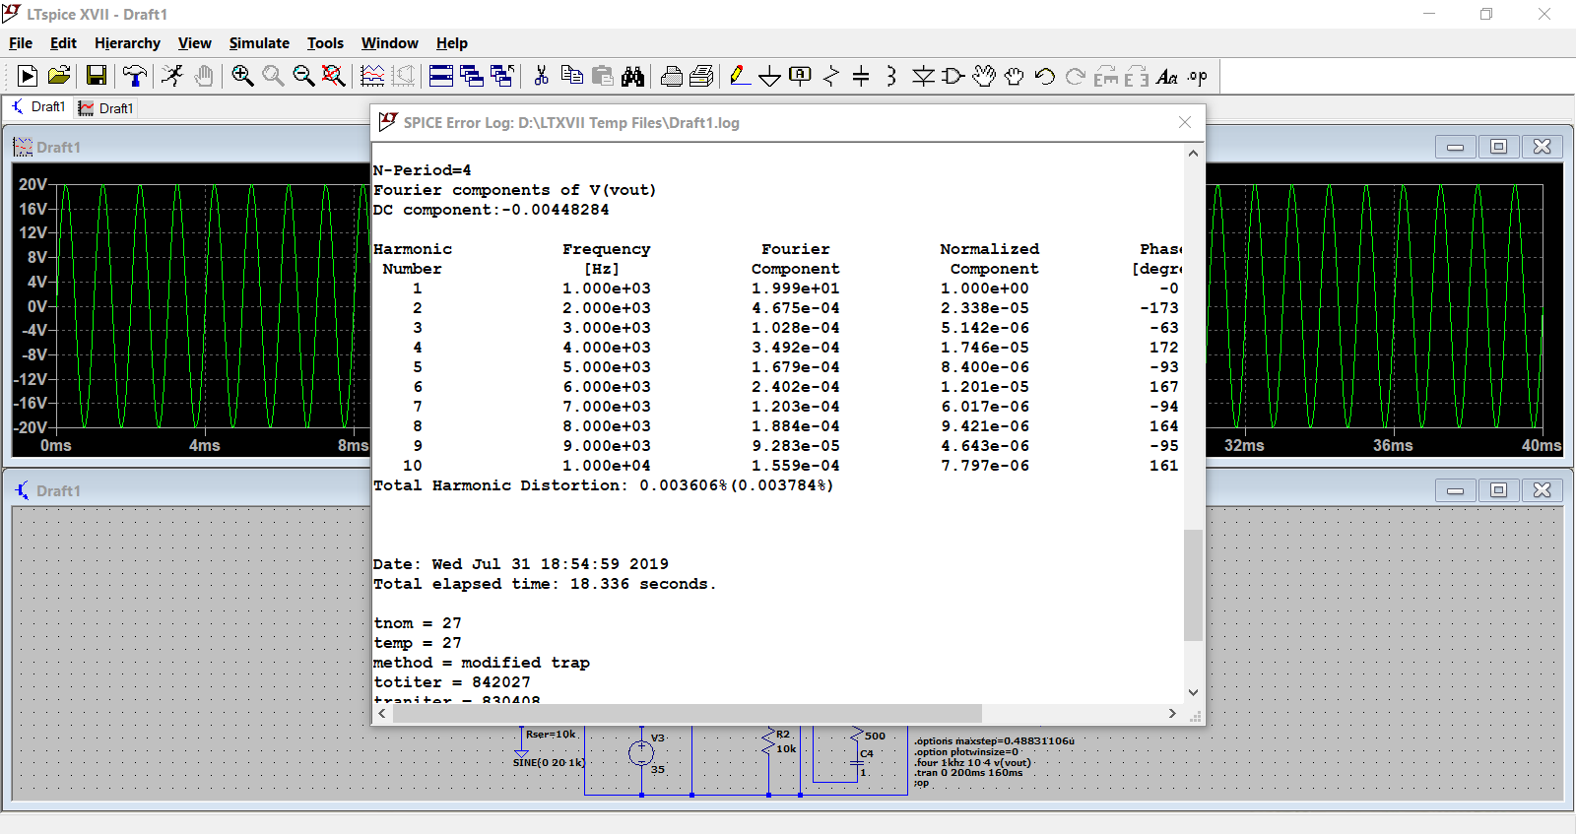Place a Diode component

pyautogui.click(x=923, y=76)
